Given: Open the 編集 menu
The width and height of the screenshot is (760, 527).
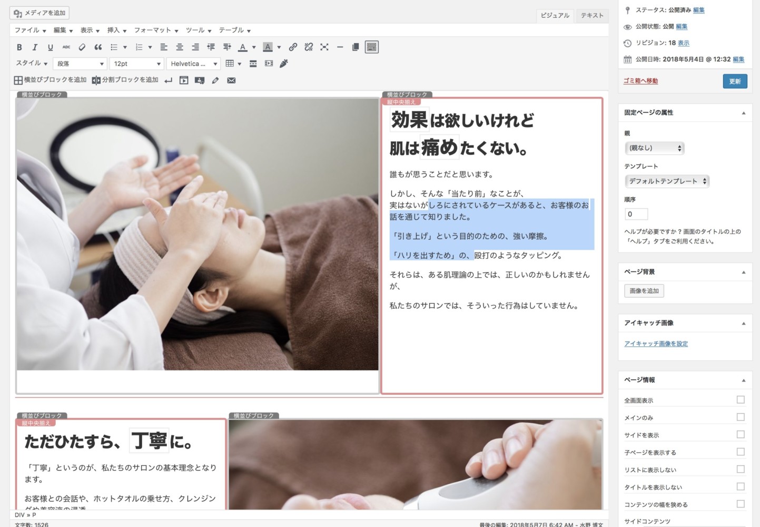Looking at the screenshot, I should 63,31.
